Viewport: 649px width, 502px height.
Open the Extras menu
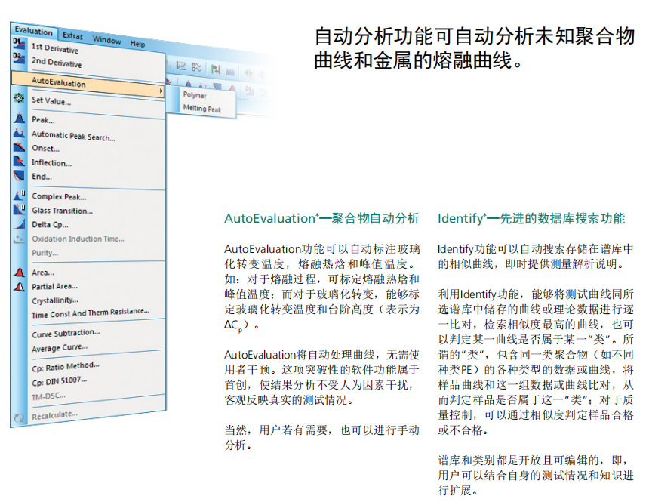[73, 35]
